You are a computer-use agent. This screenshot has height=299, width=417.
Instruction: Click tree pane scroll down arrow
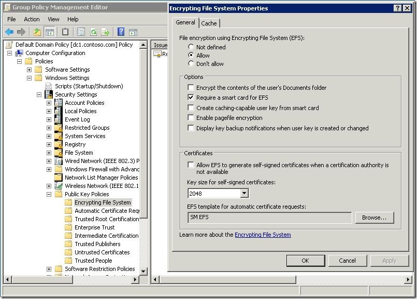click(x=143, y=271)
